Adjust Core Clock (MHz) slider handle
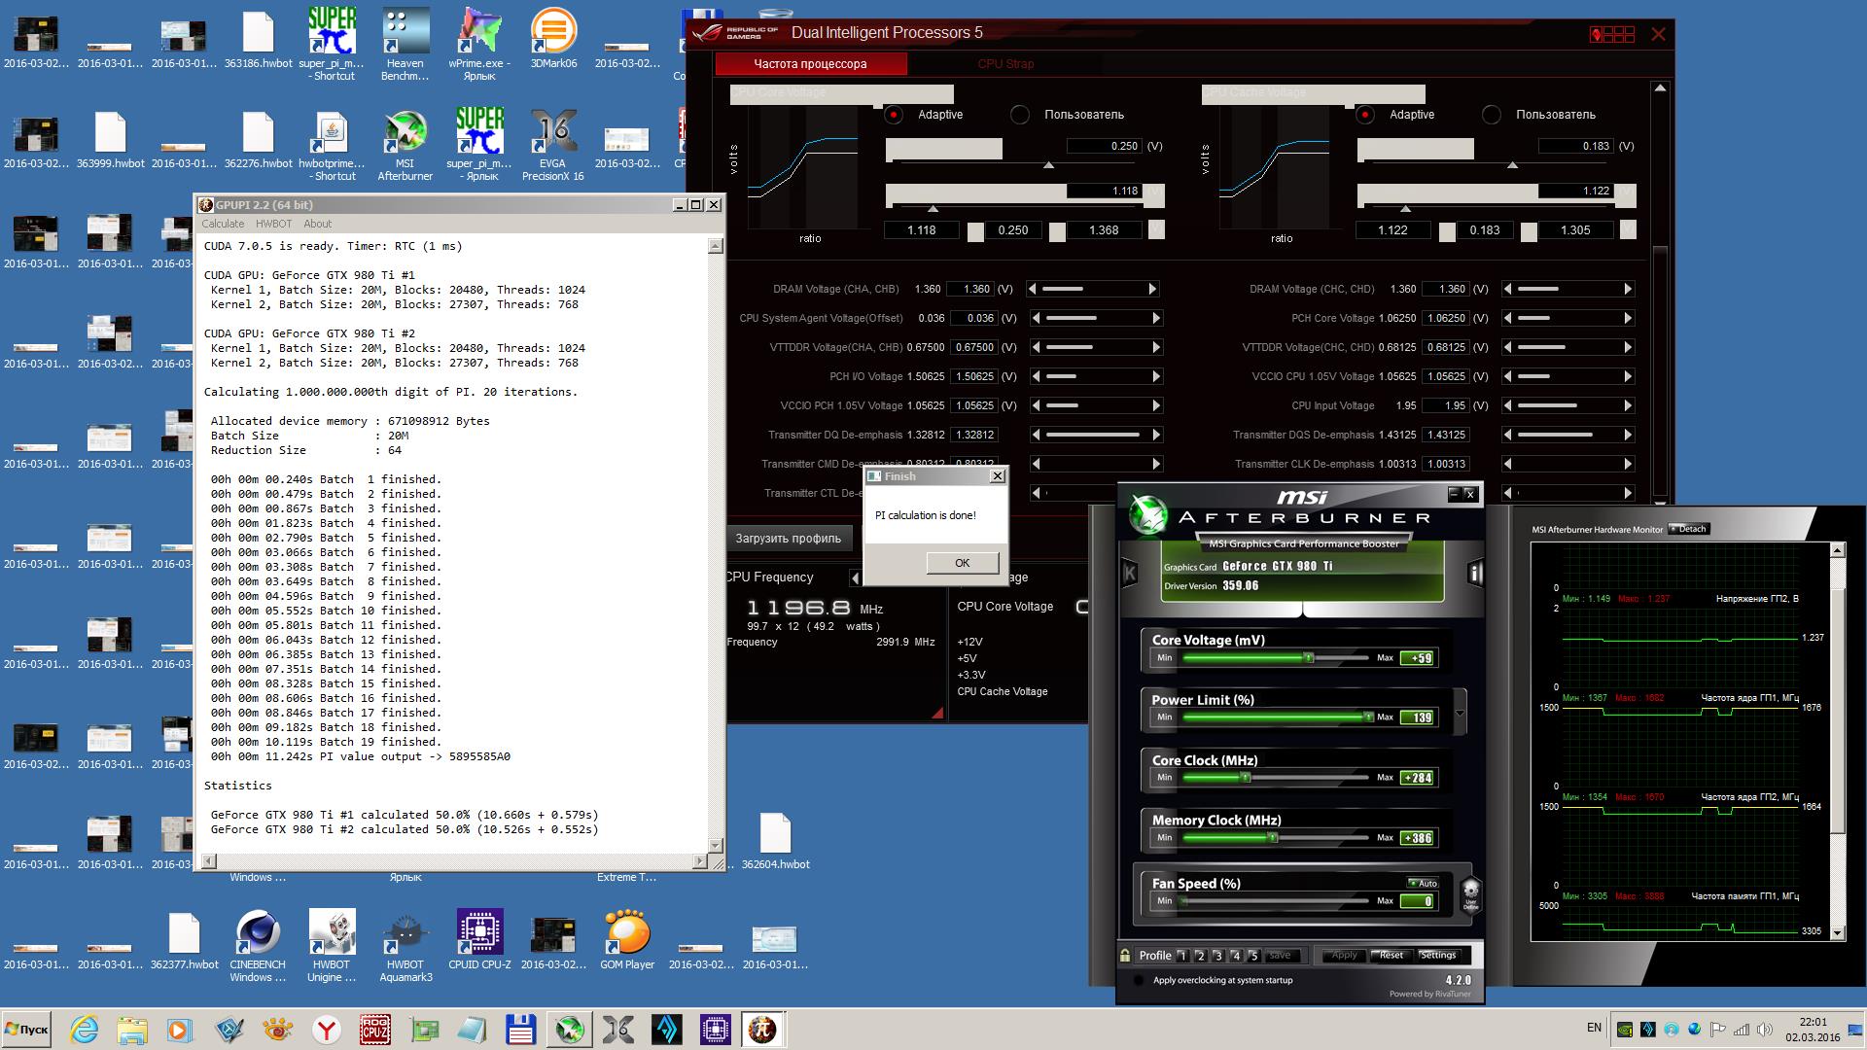This screenshot has width=1867, height=1050. pyautogui.click(x=1246, y=778)
